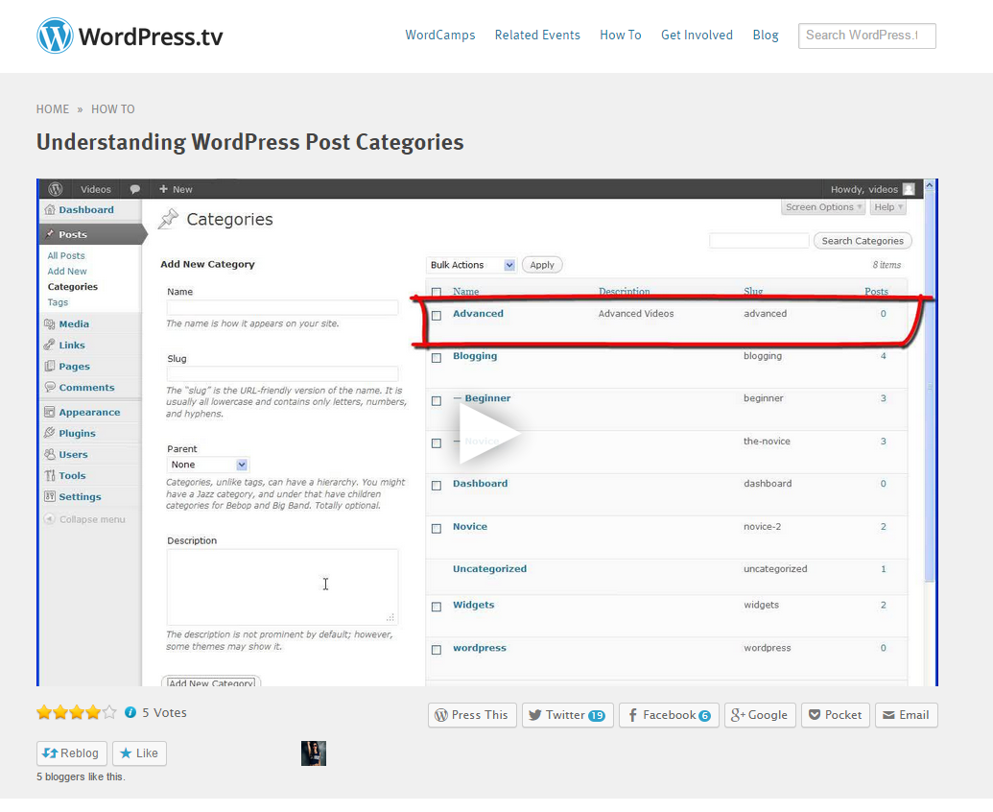This screenshot has width=993, height=812.
Task: Share via Press This button
Action: 472,715
